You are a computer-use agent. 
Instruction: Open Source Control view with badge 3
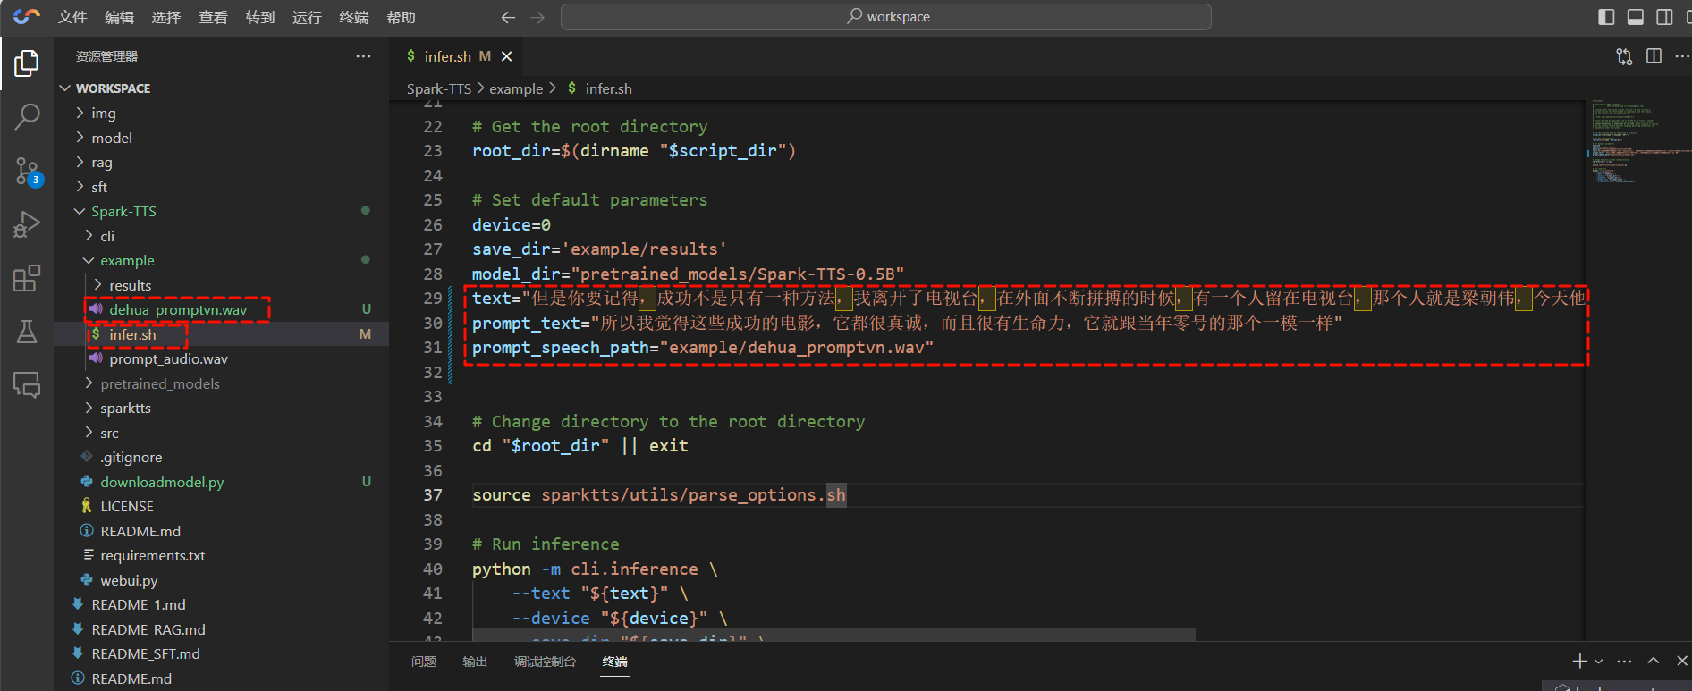pos(27,171)
